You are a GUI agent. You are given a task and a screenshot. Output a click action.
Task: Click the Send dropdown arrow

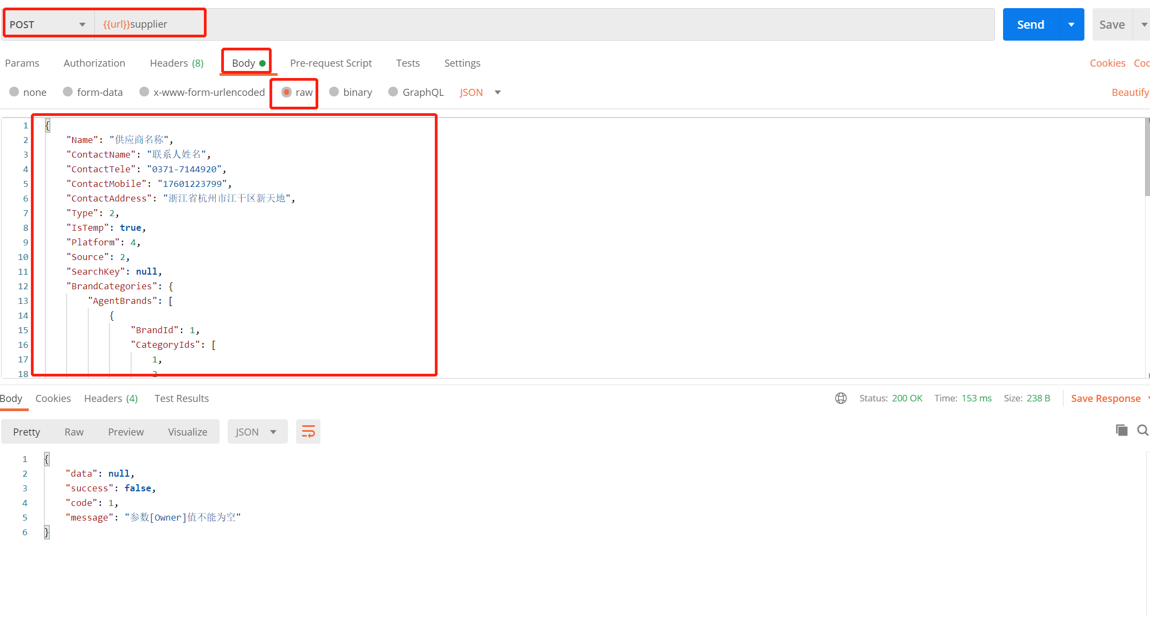[x=1071, y=24]
